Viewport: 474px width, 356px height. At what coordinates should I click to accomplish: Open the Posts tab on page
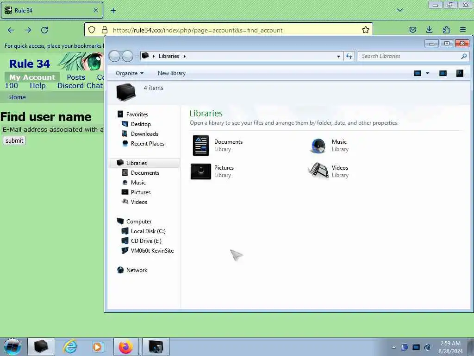click(x=76, y=77)
